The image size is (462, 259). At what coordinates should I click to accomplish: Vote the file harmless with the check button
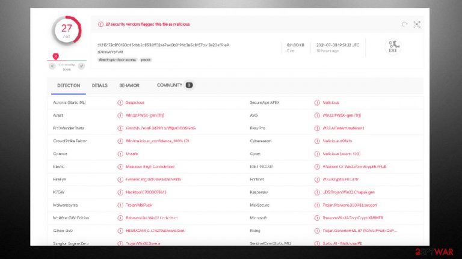click(81, 66)
